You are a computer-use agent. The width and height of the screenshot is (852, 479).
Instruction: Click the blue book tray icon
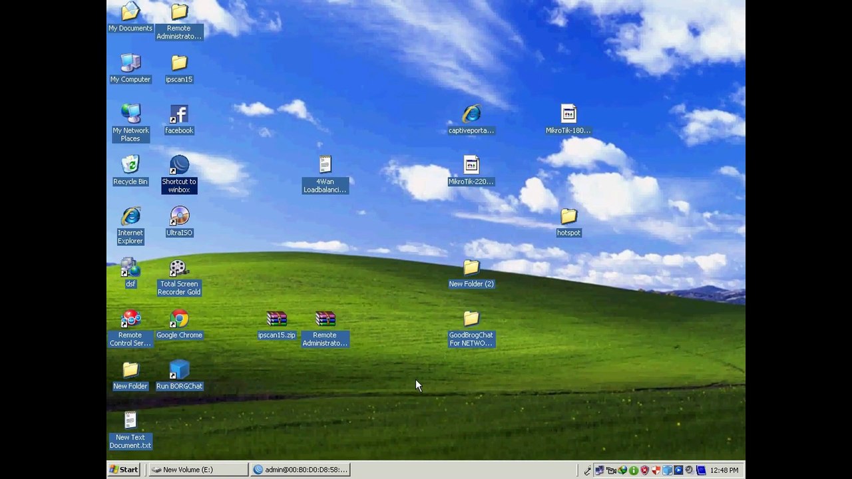pos(701,470)
